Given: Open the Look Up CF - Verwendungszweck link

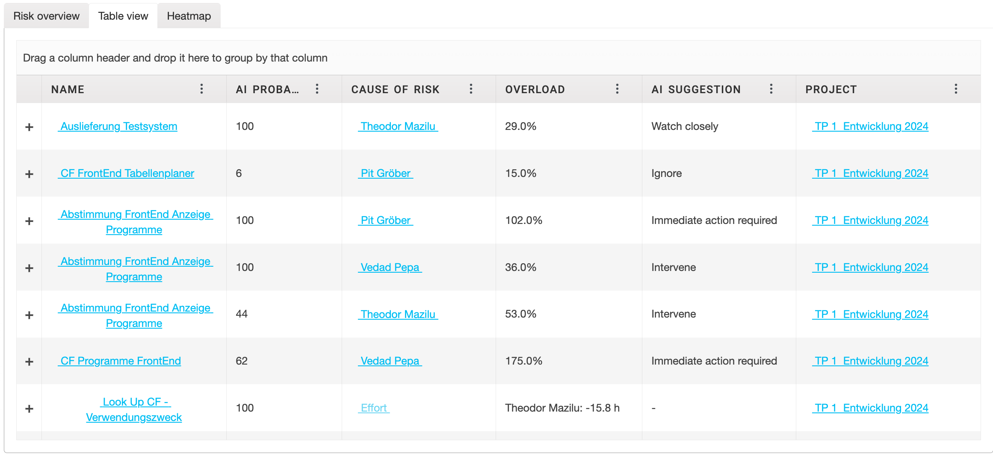Looking at the screenshot, I should click(x=134, y=409).
